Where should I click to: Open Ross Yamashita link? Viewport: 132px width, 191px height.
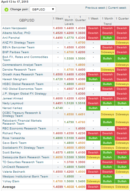pyautogui.click(x=13, y=138)
